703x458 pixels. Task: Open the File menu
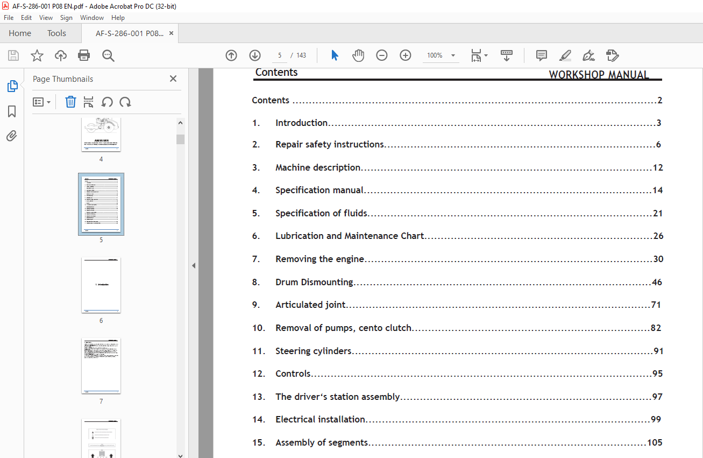9,18
